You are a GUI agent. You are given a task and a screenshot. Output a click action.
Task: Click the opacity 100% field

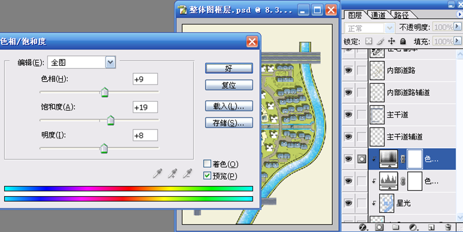click(x=443, y=27)
